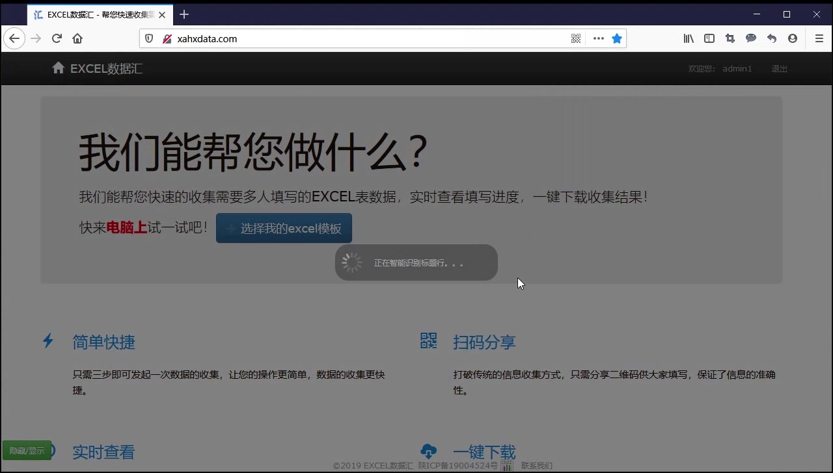Open the page actions three-dot menu
This screenshot has height=473, width=833.
[599, 38]
